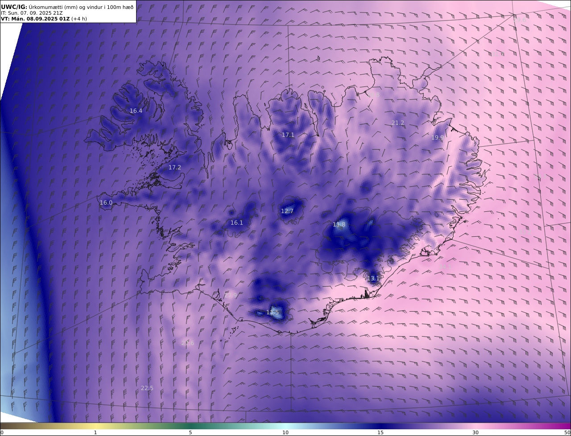
Task: Click the 17.1 value in north Iceland
Action: coord(288,135)
